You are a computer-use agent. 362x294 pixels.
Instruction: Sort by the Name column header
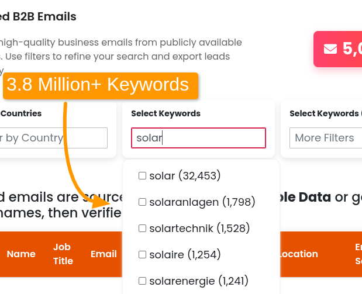pos(21,254)
